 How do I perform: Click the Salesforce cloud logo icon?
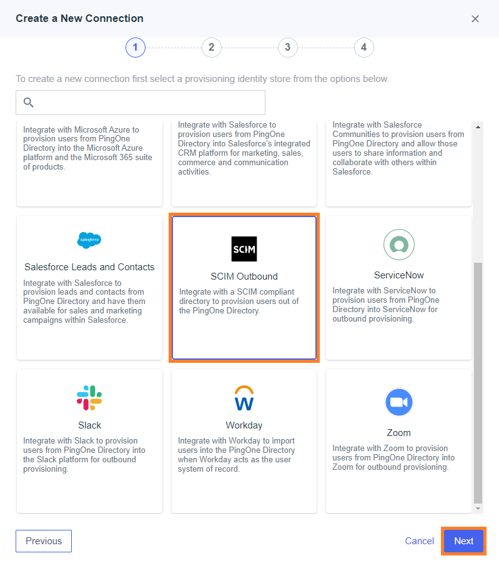89,240
